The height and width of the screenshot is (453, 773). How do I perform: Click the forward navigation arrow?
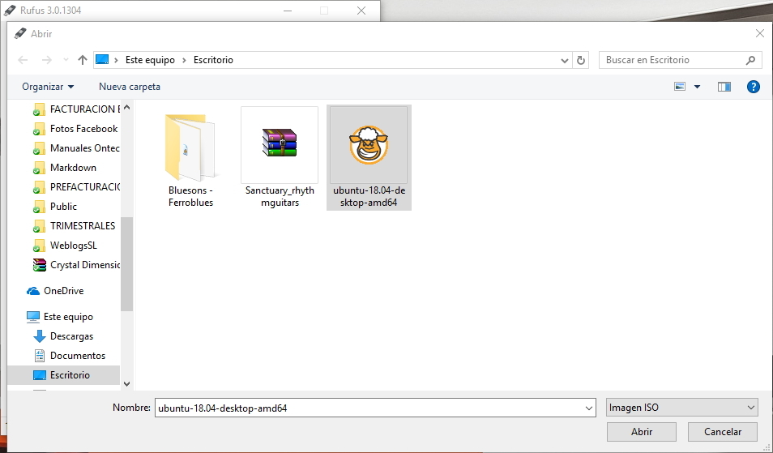coord(46,60)
